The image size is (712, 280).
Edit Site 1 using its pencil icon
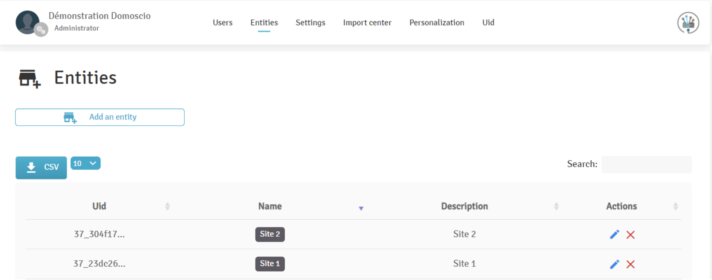pos(614,264)
